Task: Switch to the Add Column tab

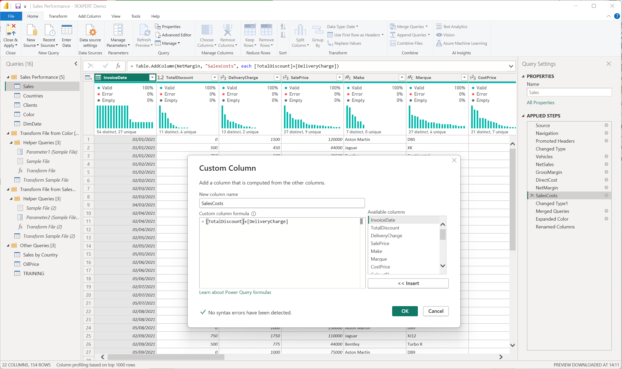Action: 89,16
